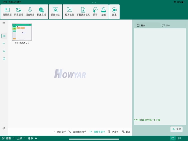Tap the Wi-Fi status icon
The width and height of the screenshot is (188, 141).
pos(175,2)
